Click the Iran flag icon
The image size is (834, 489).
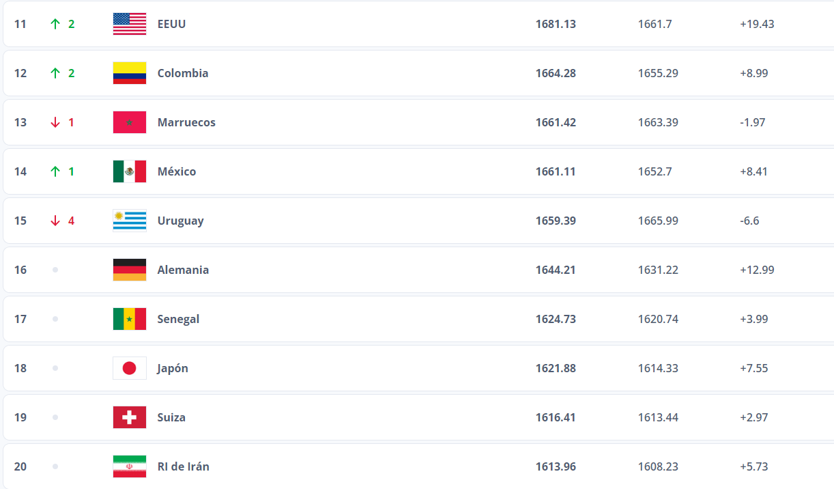[130, 466]
